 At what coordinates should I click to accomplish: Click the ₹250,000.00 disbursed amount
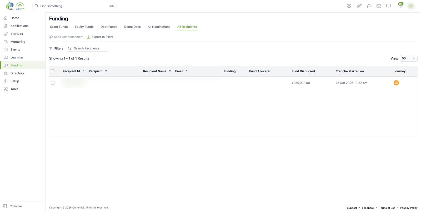click(x=301, y=83)
